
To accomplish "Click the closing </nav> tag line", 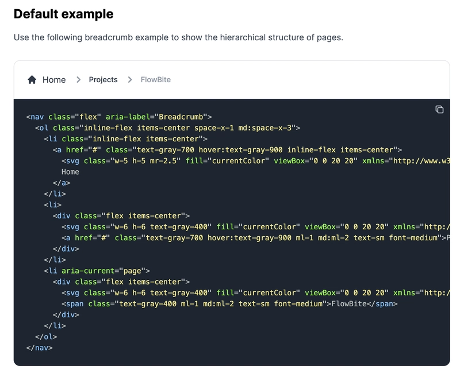I will point(39,348).
